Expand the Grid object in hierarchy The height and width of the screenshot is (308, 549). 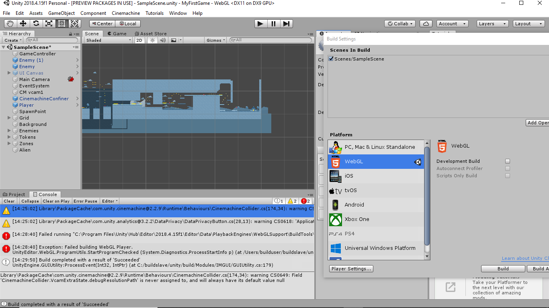point(9,118)
